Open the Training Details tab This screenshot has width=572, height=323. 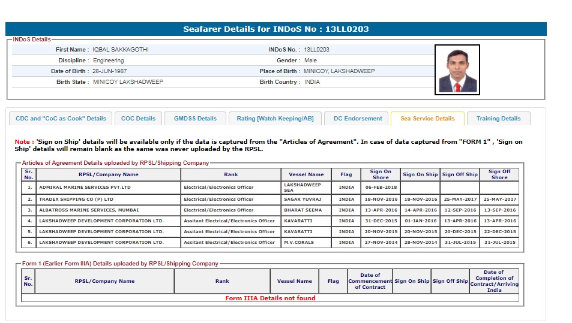(x=498, y=119)
